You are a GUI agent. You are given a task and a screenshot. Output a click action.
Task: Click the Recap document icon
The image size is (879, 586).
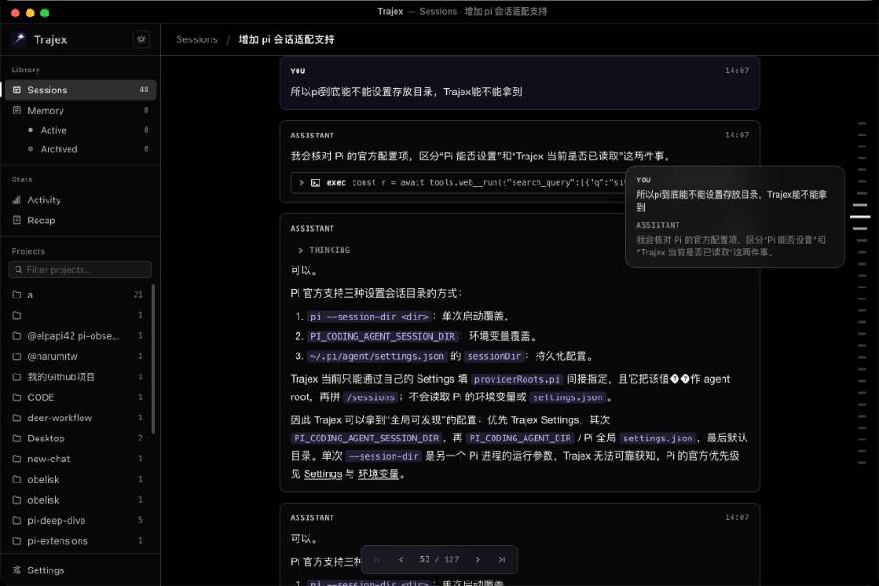pos(16,221)
